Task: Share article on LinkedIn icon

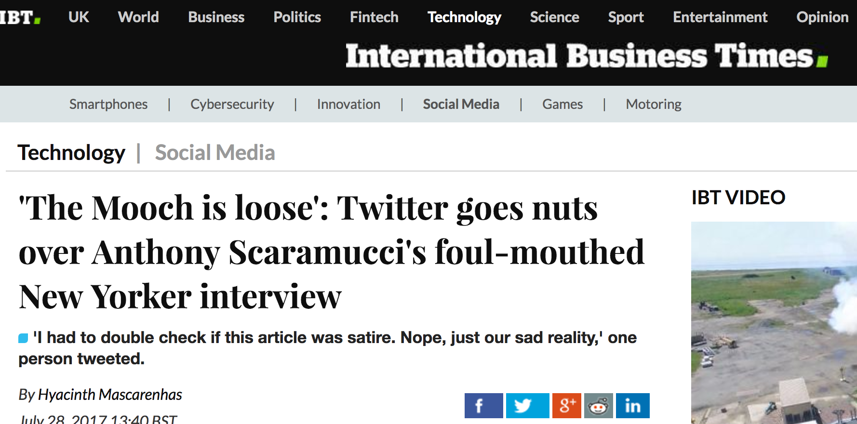Action: [633, 406]
